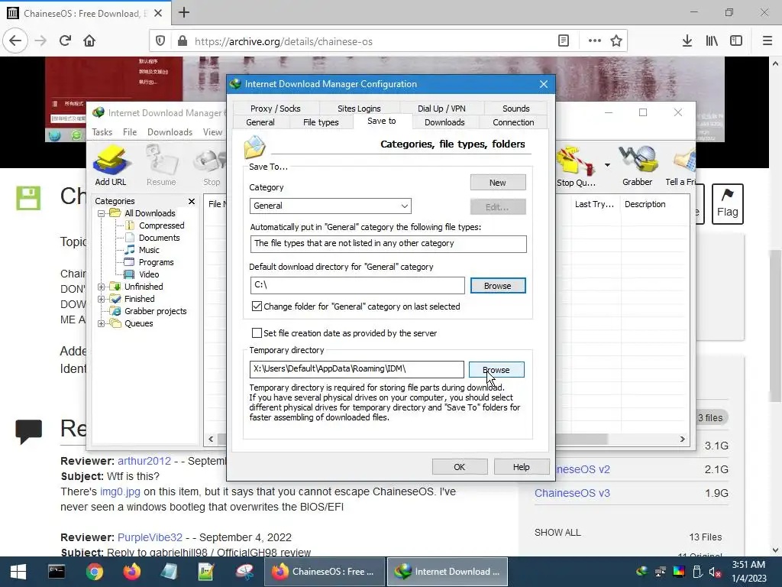Click the IDM list right scroll arrow
The height and width of the screenshot is (587, 782).
(x=682, y=439)
